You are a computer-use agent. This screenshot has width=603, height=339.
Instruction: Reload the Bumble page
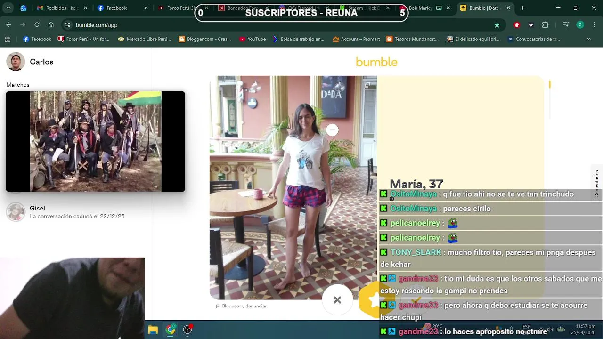click(x=37, y=25)
